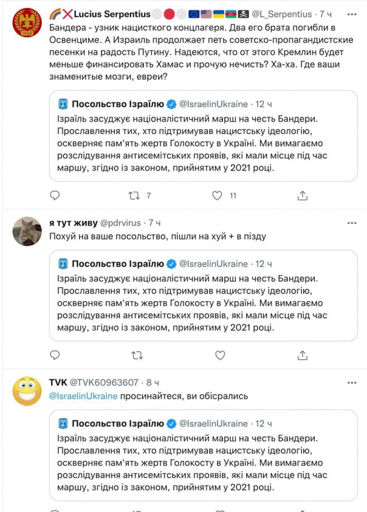Reply to Lucius Serpentius tweet
The image size is (367, 512).
[x=55, y=195]
